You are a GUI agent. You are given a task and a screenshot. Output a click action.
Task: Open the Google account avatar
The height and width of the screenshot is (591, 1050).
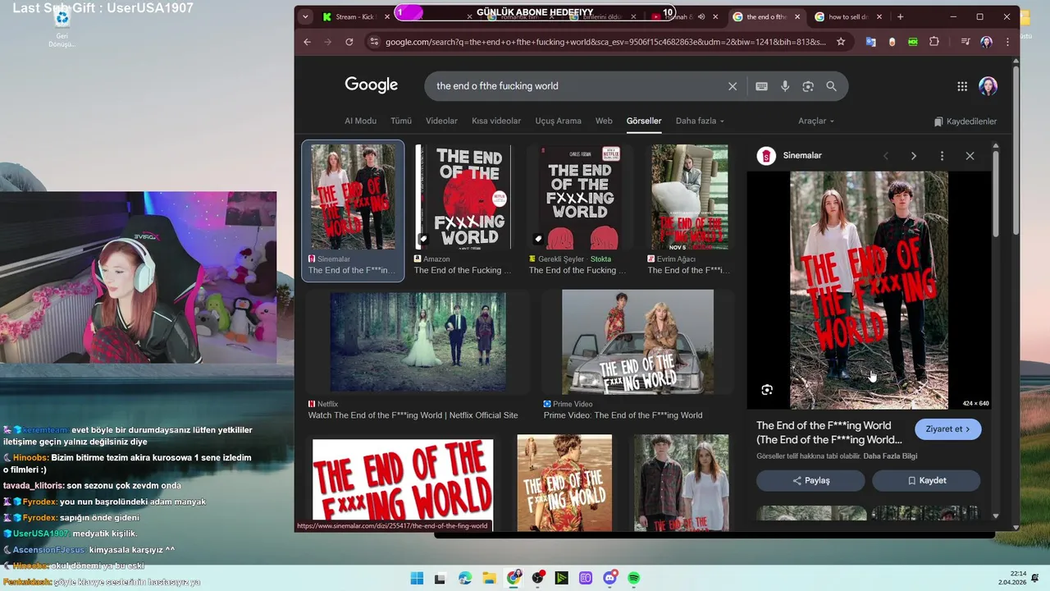point(988,86)
